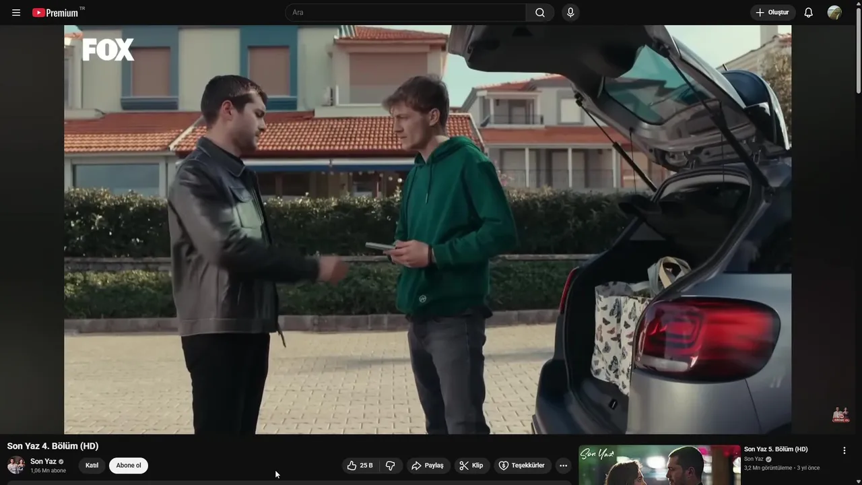This screenshot has width=862, height=485.
Task: Click the Ara search input field
Action: point(405,13)
